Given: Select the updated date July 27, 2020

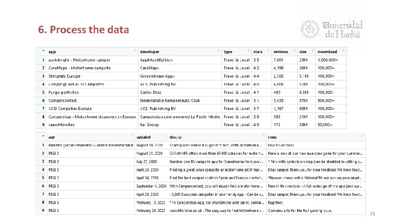Looking at the screenshot, I should [x=146, y=161].
